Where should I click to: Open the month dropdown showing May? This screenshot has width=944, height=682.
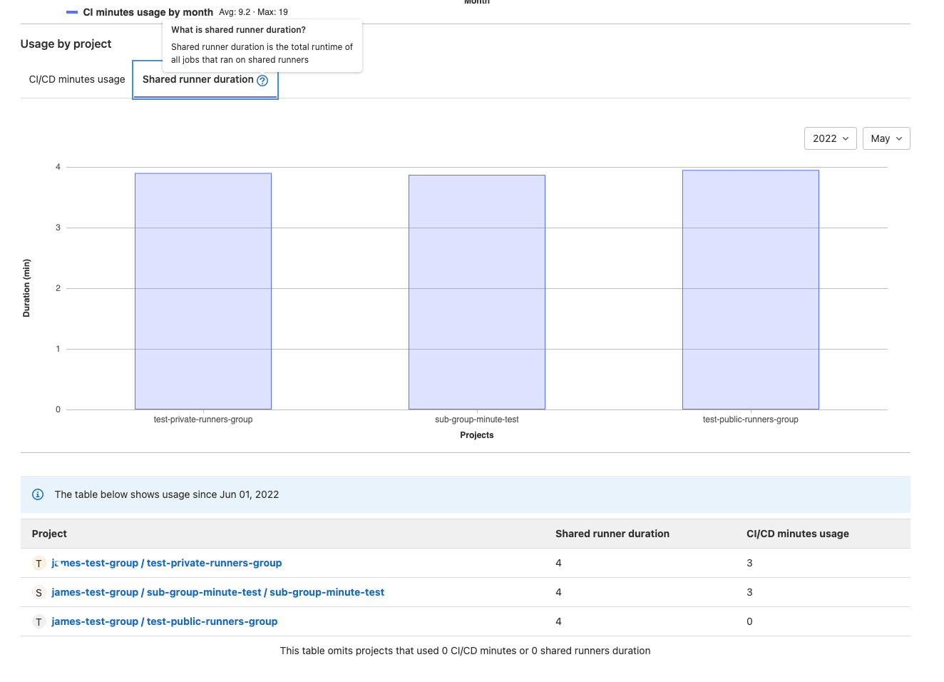pyautogui.click(x=886, y=138)
